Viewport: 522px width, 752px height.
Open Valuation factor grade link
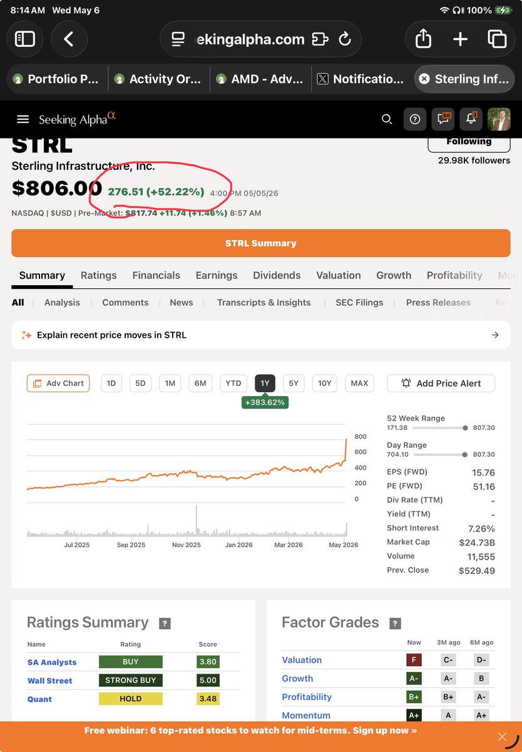tap(302, 660)
